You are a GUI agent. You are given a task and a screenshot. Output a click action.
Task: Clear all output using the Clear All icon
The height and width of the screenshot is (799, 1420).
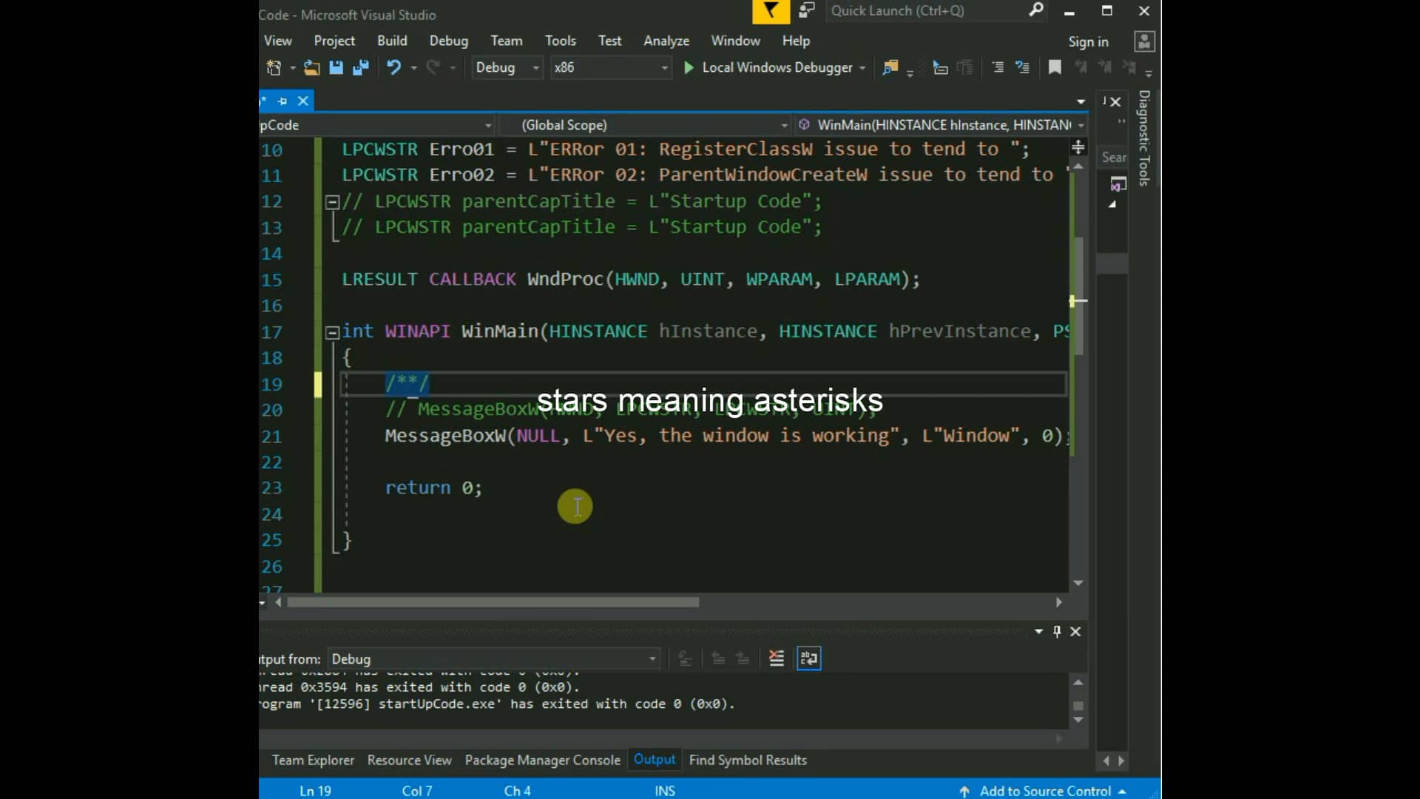(777, 658)
